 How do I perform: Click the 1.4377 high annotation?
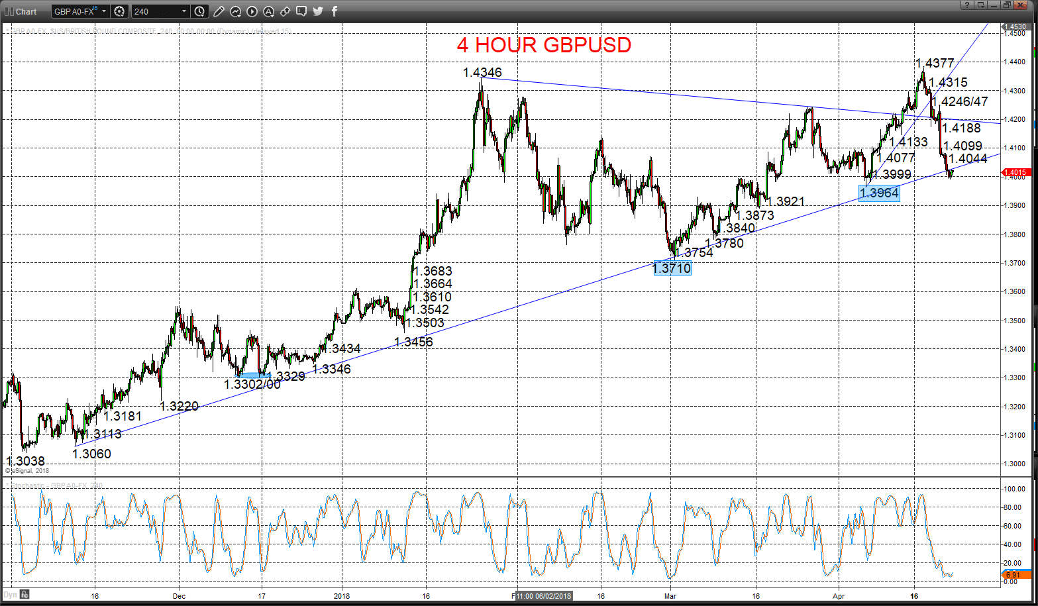[935, 63]
